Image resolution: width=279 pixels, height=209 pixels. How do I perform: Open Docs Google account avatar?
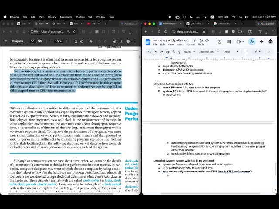[270, 42]
